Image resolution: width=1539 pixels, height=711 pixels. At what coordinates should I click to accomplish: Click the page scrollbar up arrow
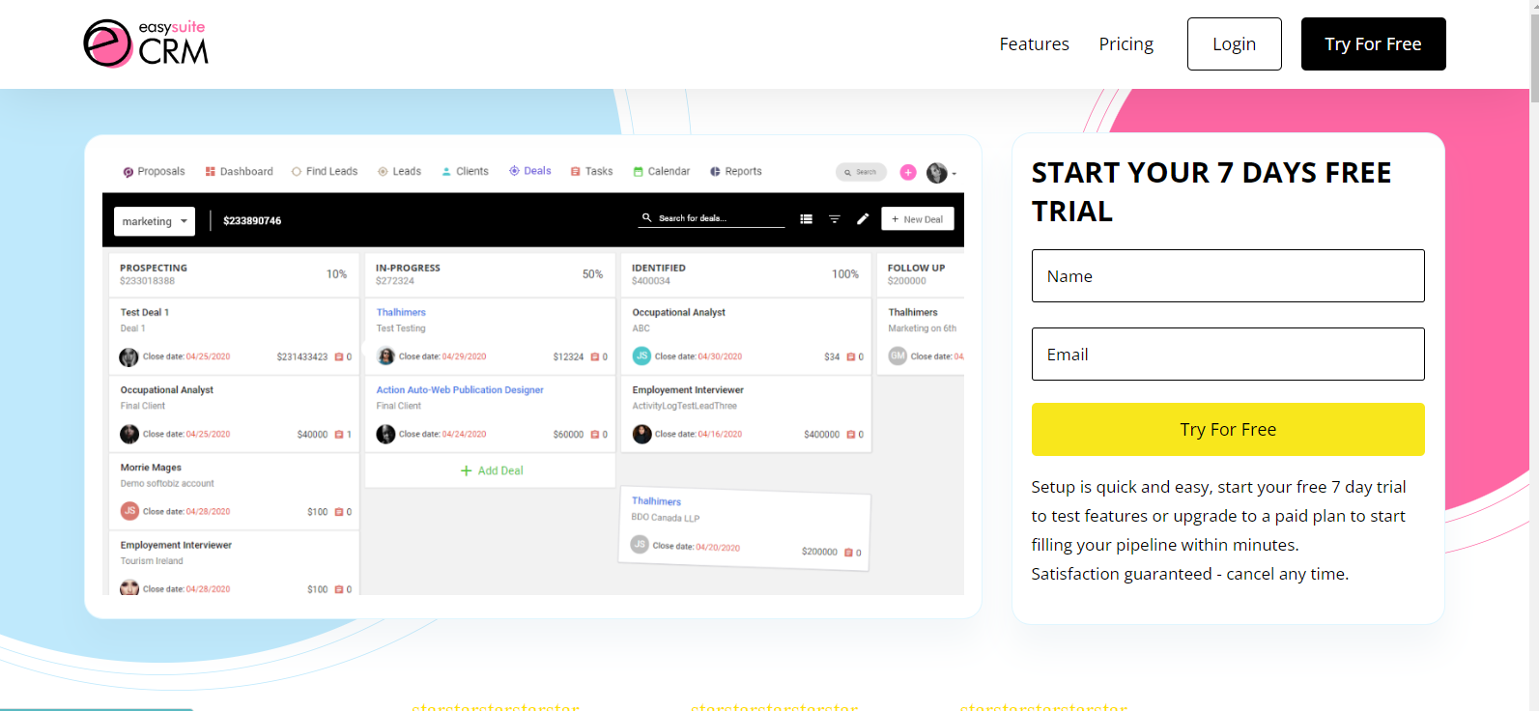point(1534,6)
